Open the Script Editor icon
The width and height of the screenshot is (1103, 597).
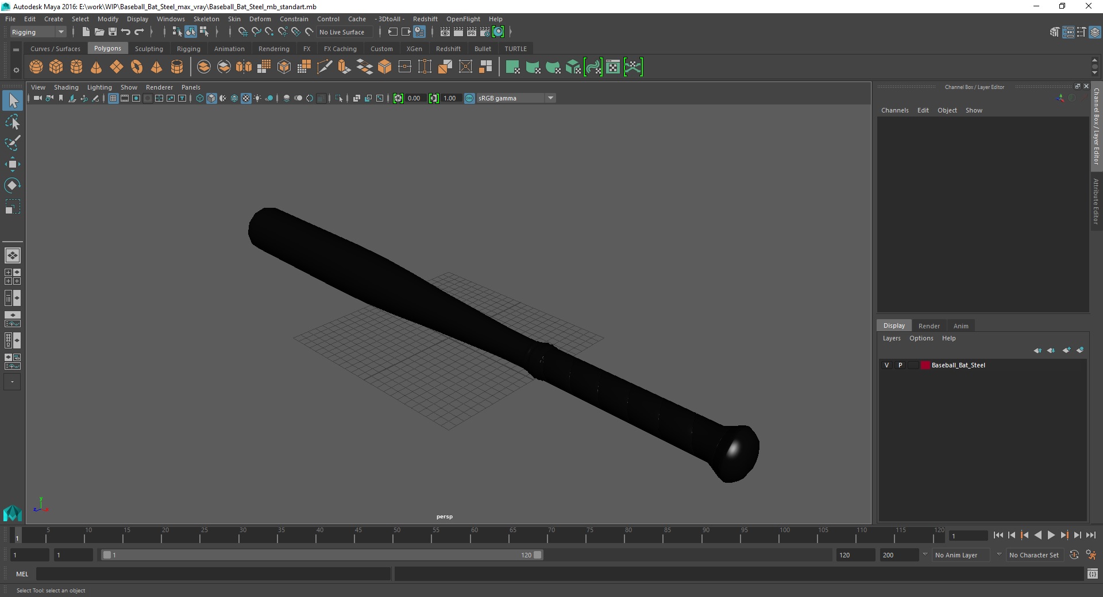(1092, 573)
